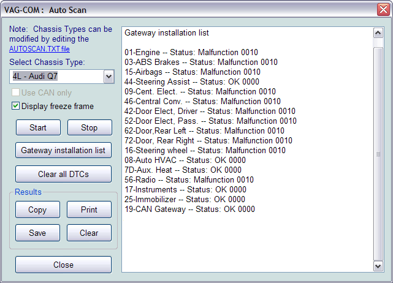Screen dimensions: 393x283
Task: Select the '56-Radio' status line
Action: point(189,179)
